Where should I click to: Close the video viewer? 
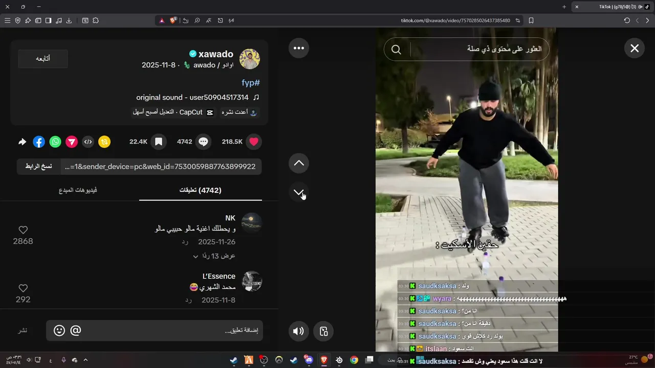[x=635, y=48]
